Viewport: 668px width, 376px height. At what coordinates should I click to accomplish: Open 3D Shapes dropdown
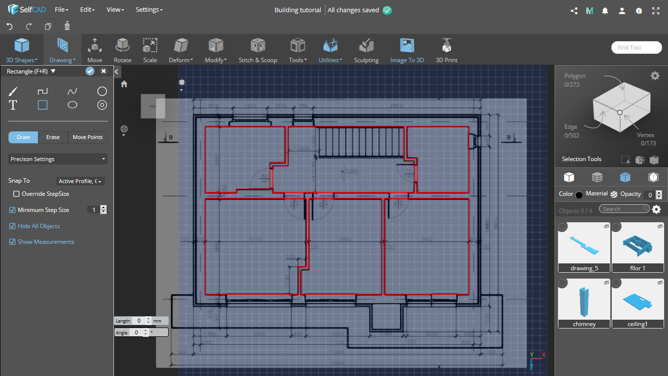[22, 51]
